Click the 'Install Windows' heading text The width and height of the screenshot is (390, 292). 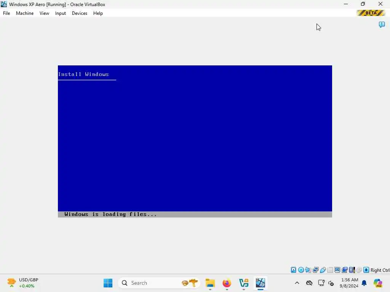point(83,74)
